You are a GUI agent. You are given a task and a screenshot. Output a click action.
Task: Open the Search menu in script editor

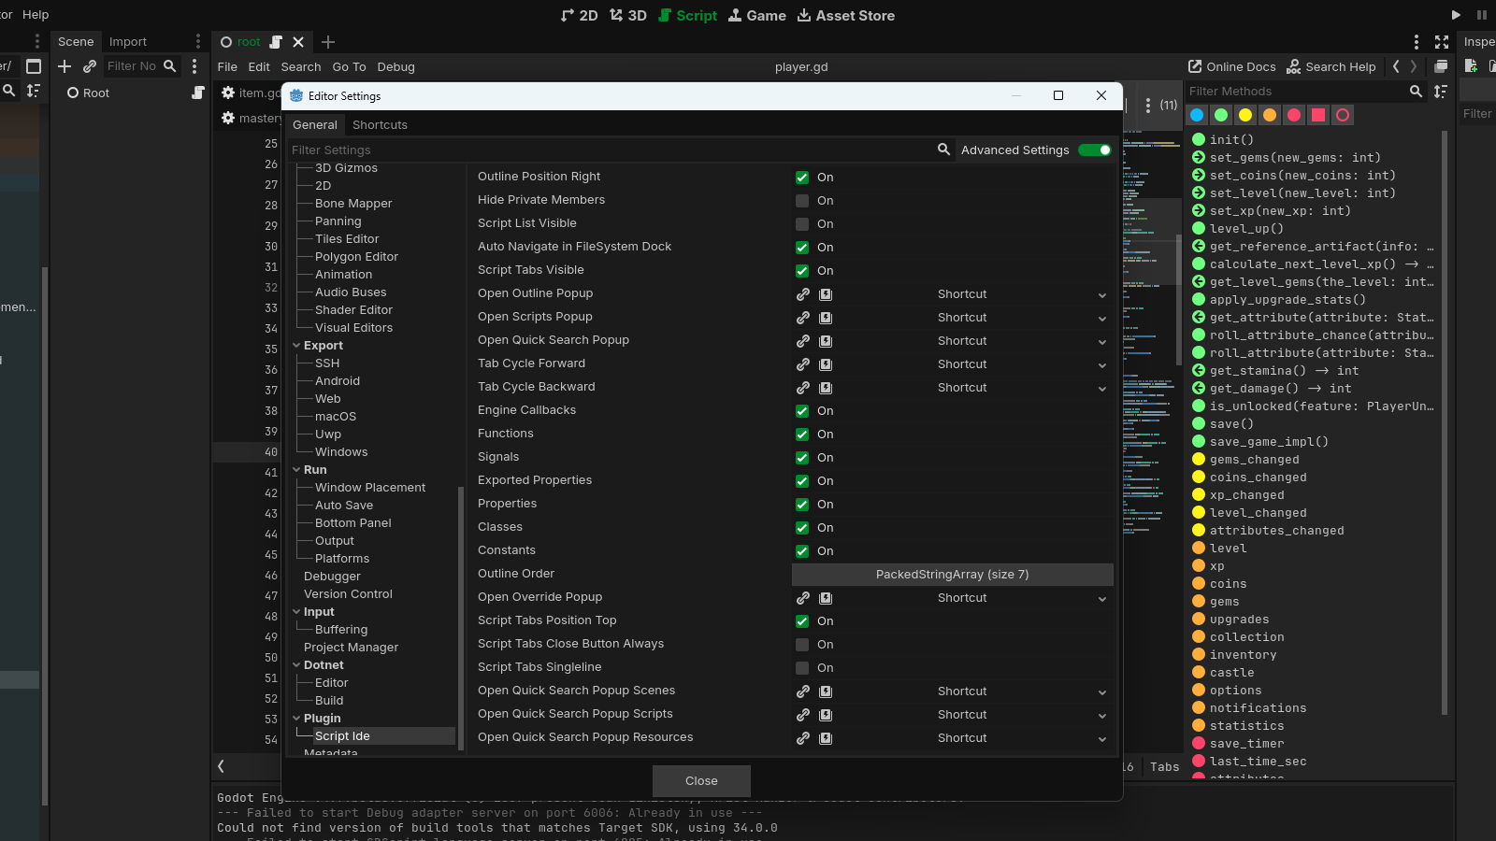(x=300, y=66)
